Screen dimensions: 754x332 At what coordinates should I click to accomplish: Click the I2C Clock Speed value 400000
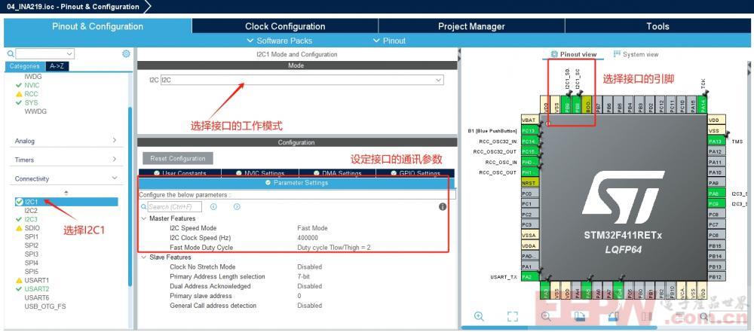308,238
